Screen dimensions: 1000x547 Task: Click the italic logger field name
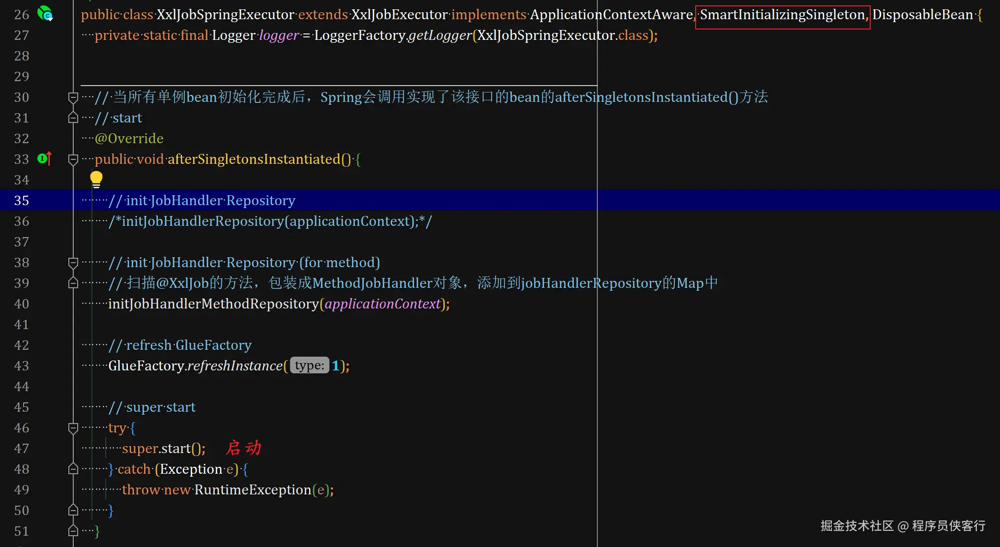(x=279, y=35)
